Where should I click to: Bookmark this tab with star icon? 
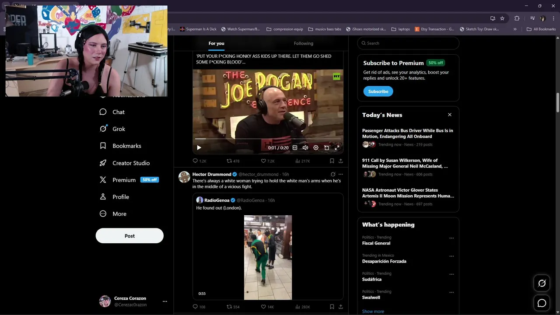coord(502,18)
